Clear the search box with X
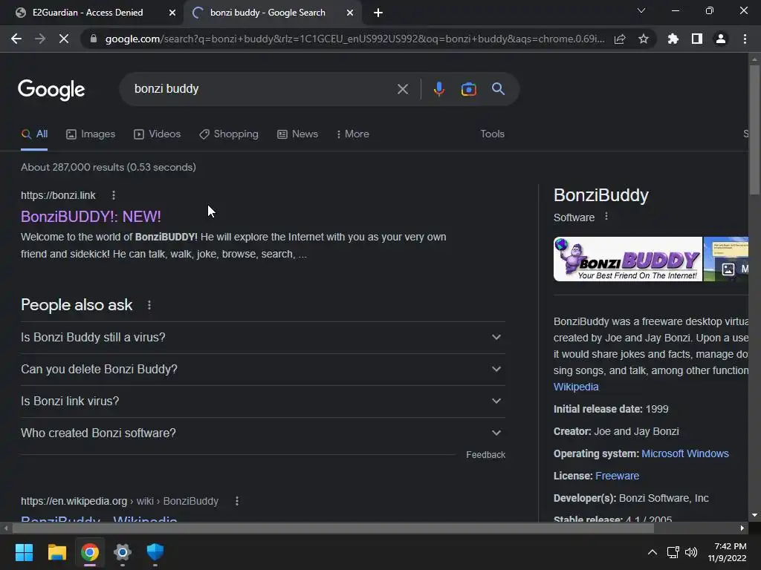Viewport: 761px width, 570px height. pos(402,89)
